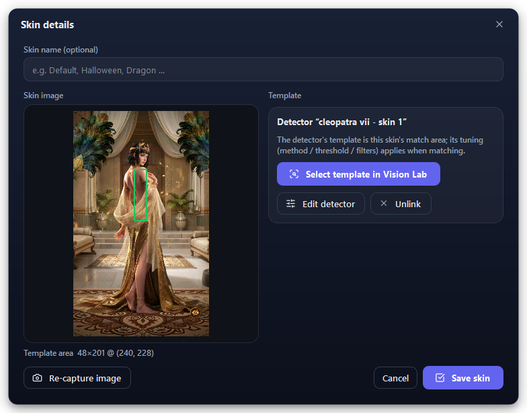
Task: Click the Skin image label
Action: [43, 96]
